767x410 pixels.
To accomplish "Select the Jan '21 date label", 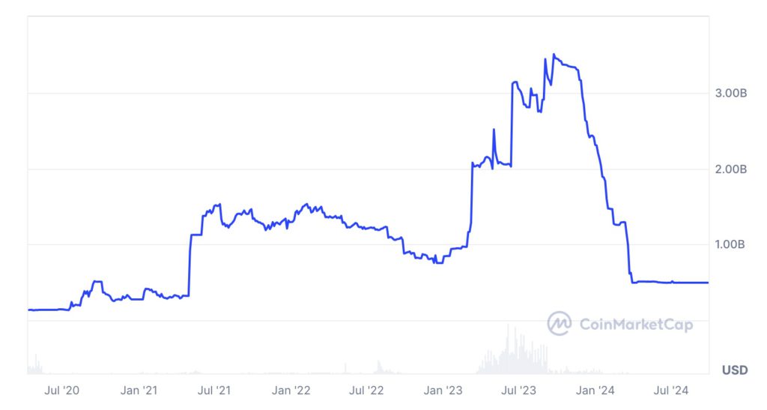I will coord(139,390).
